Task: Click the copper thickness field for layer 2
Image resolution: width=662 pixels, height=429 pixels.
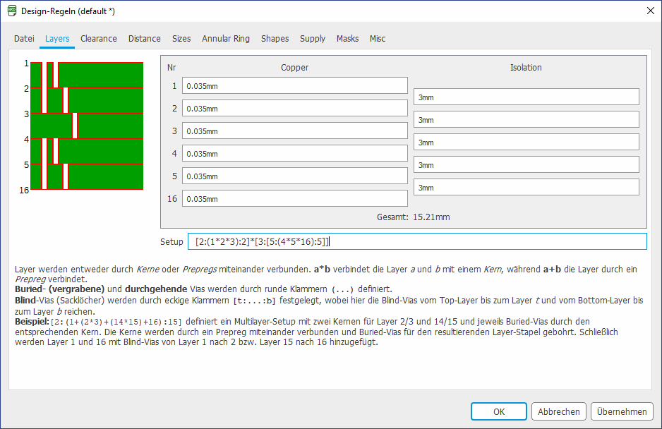Action: (x=295, y=109)
